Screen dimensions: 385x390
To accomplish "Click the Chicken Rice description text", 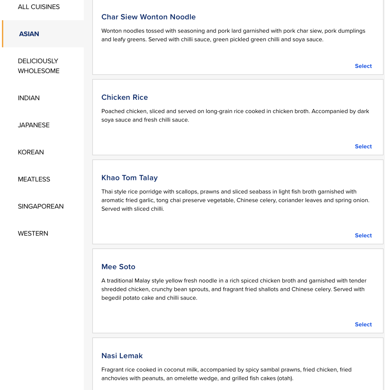I will pyautogui.click(x=235, y=116).
